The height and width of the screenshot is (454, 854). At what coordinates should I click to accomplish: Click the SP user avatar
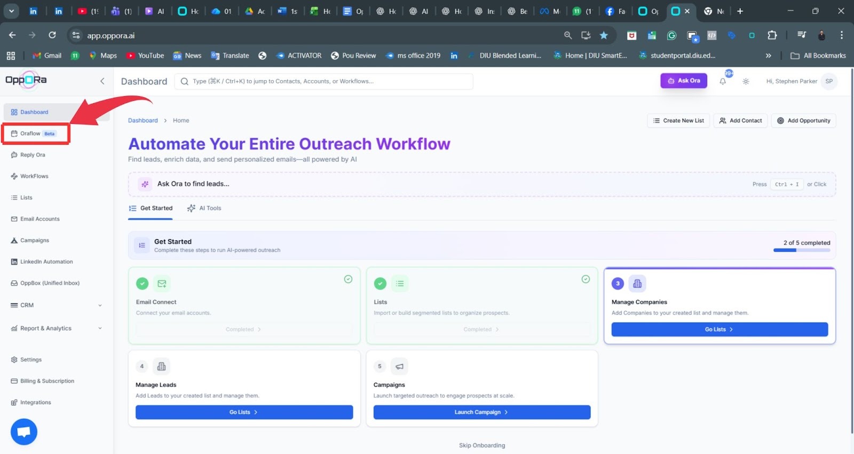tap(828, 81)
